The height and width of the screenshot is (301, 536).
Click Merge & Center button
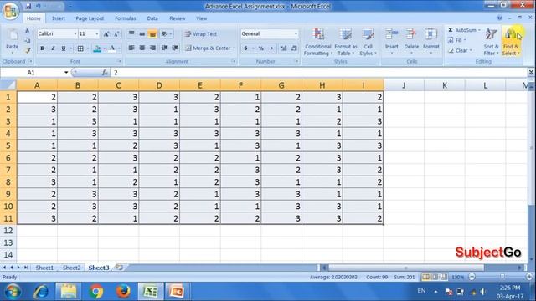pos(210,48)
